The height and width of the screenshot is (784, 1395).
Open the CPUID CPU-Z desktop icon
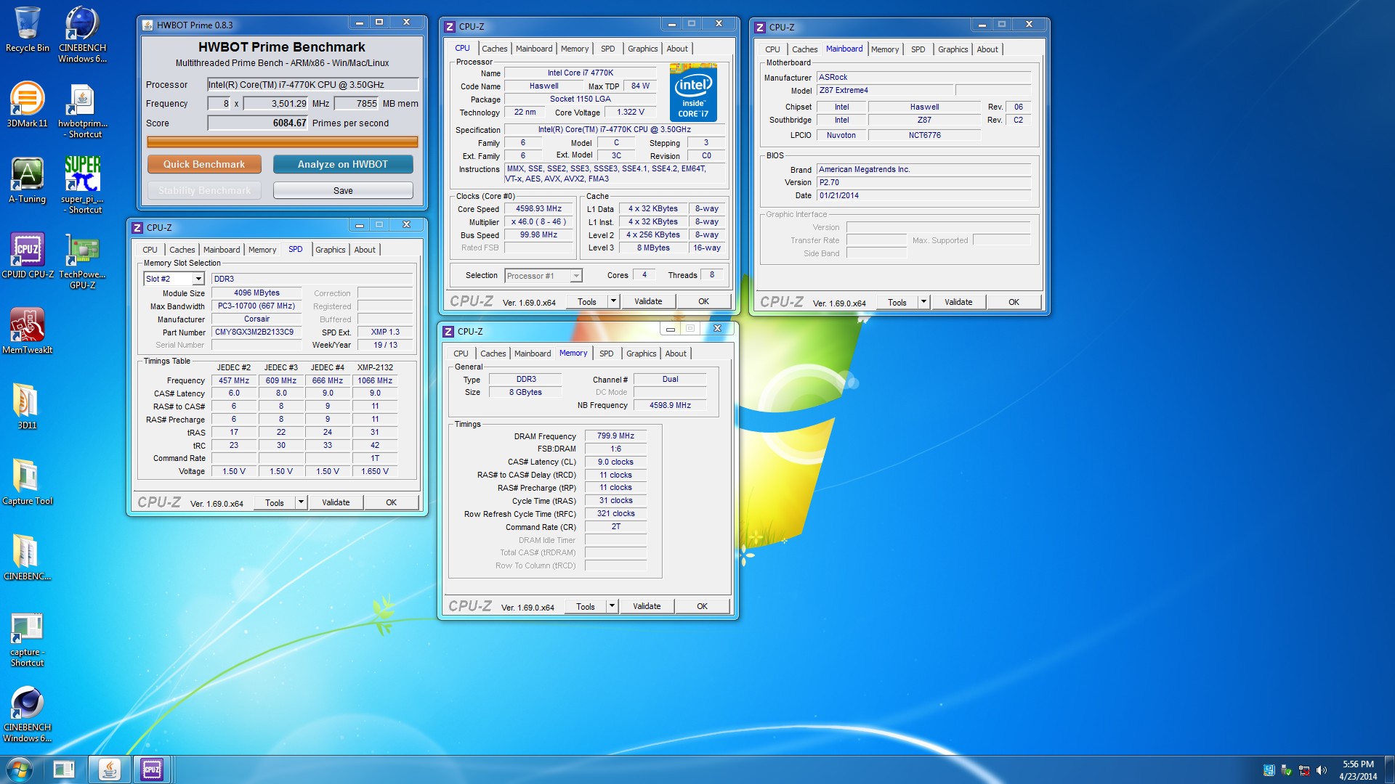point(28,256)
